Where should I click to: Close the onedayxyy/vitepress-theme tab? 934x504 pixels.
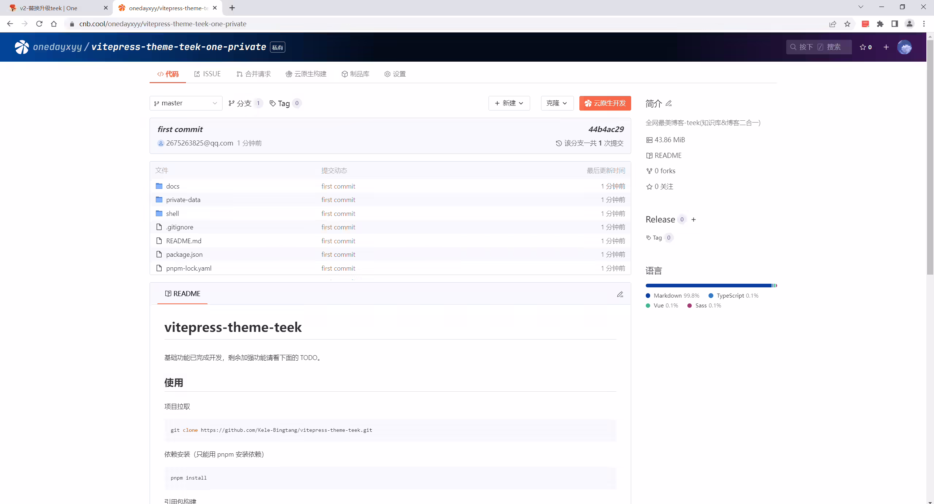[215, 8]
